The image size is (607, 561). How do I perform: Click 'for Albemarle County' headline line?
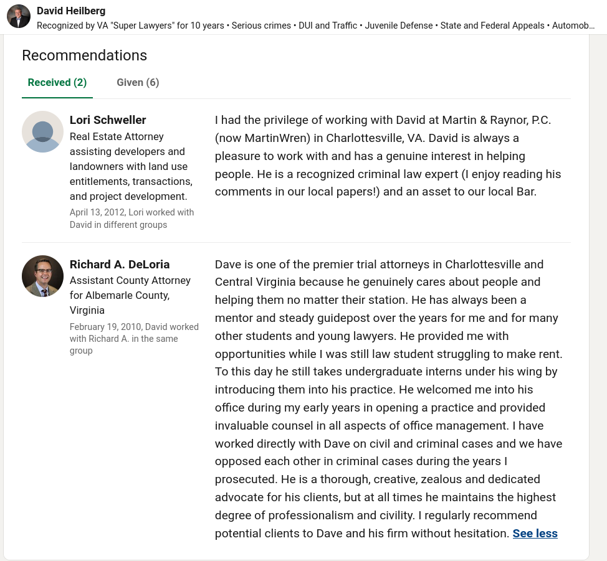click(x=120, y=295)
